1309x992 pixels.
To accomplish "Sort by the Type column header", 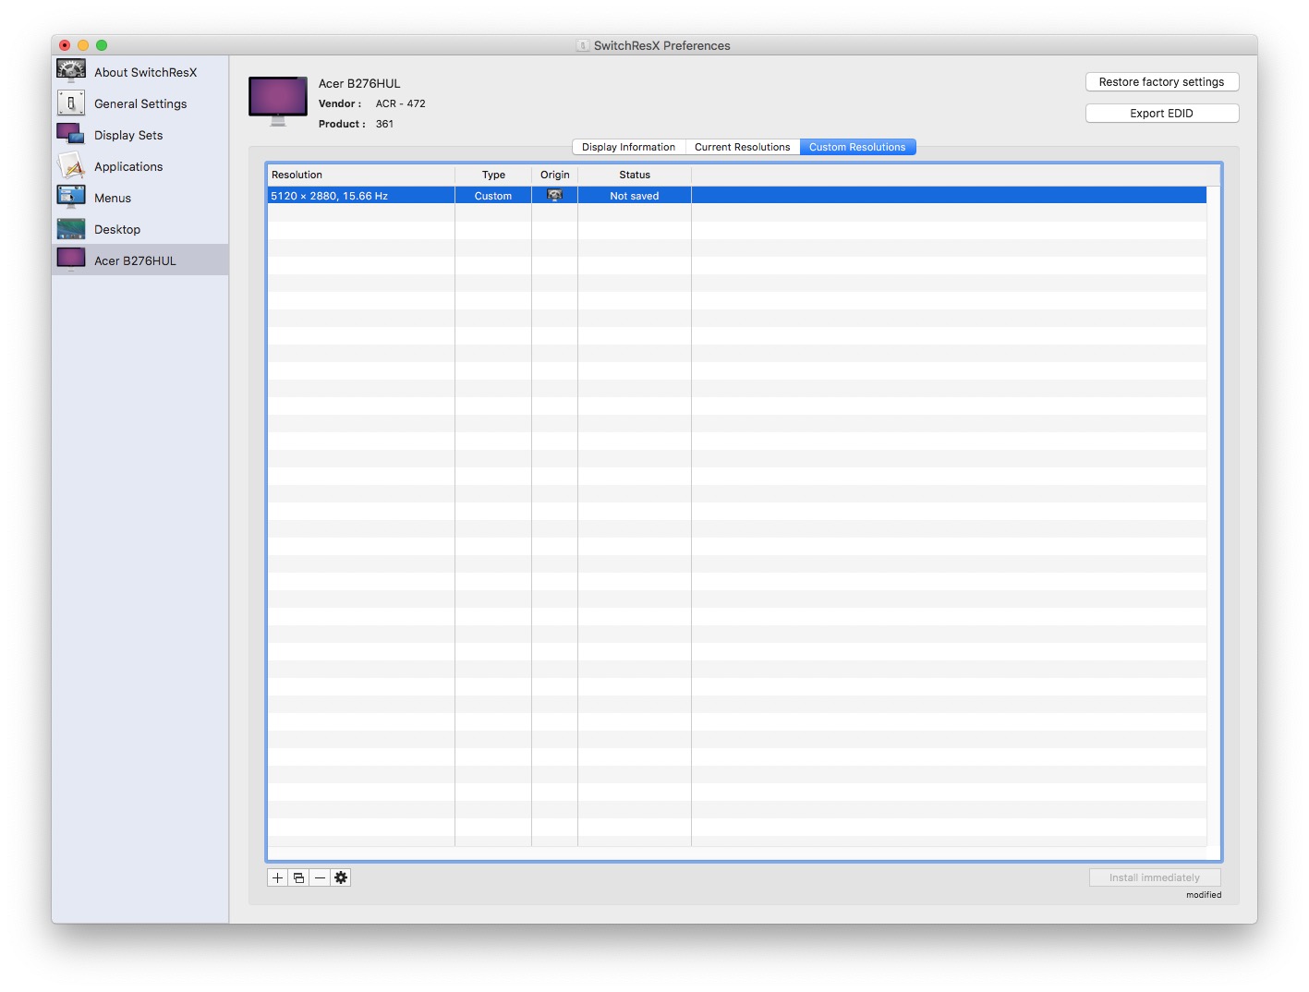I will tap(493, 175).
